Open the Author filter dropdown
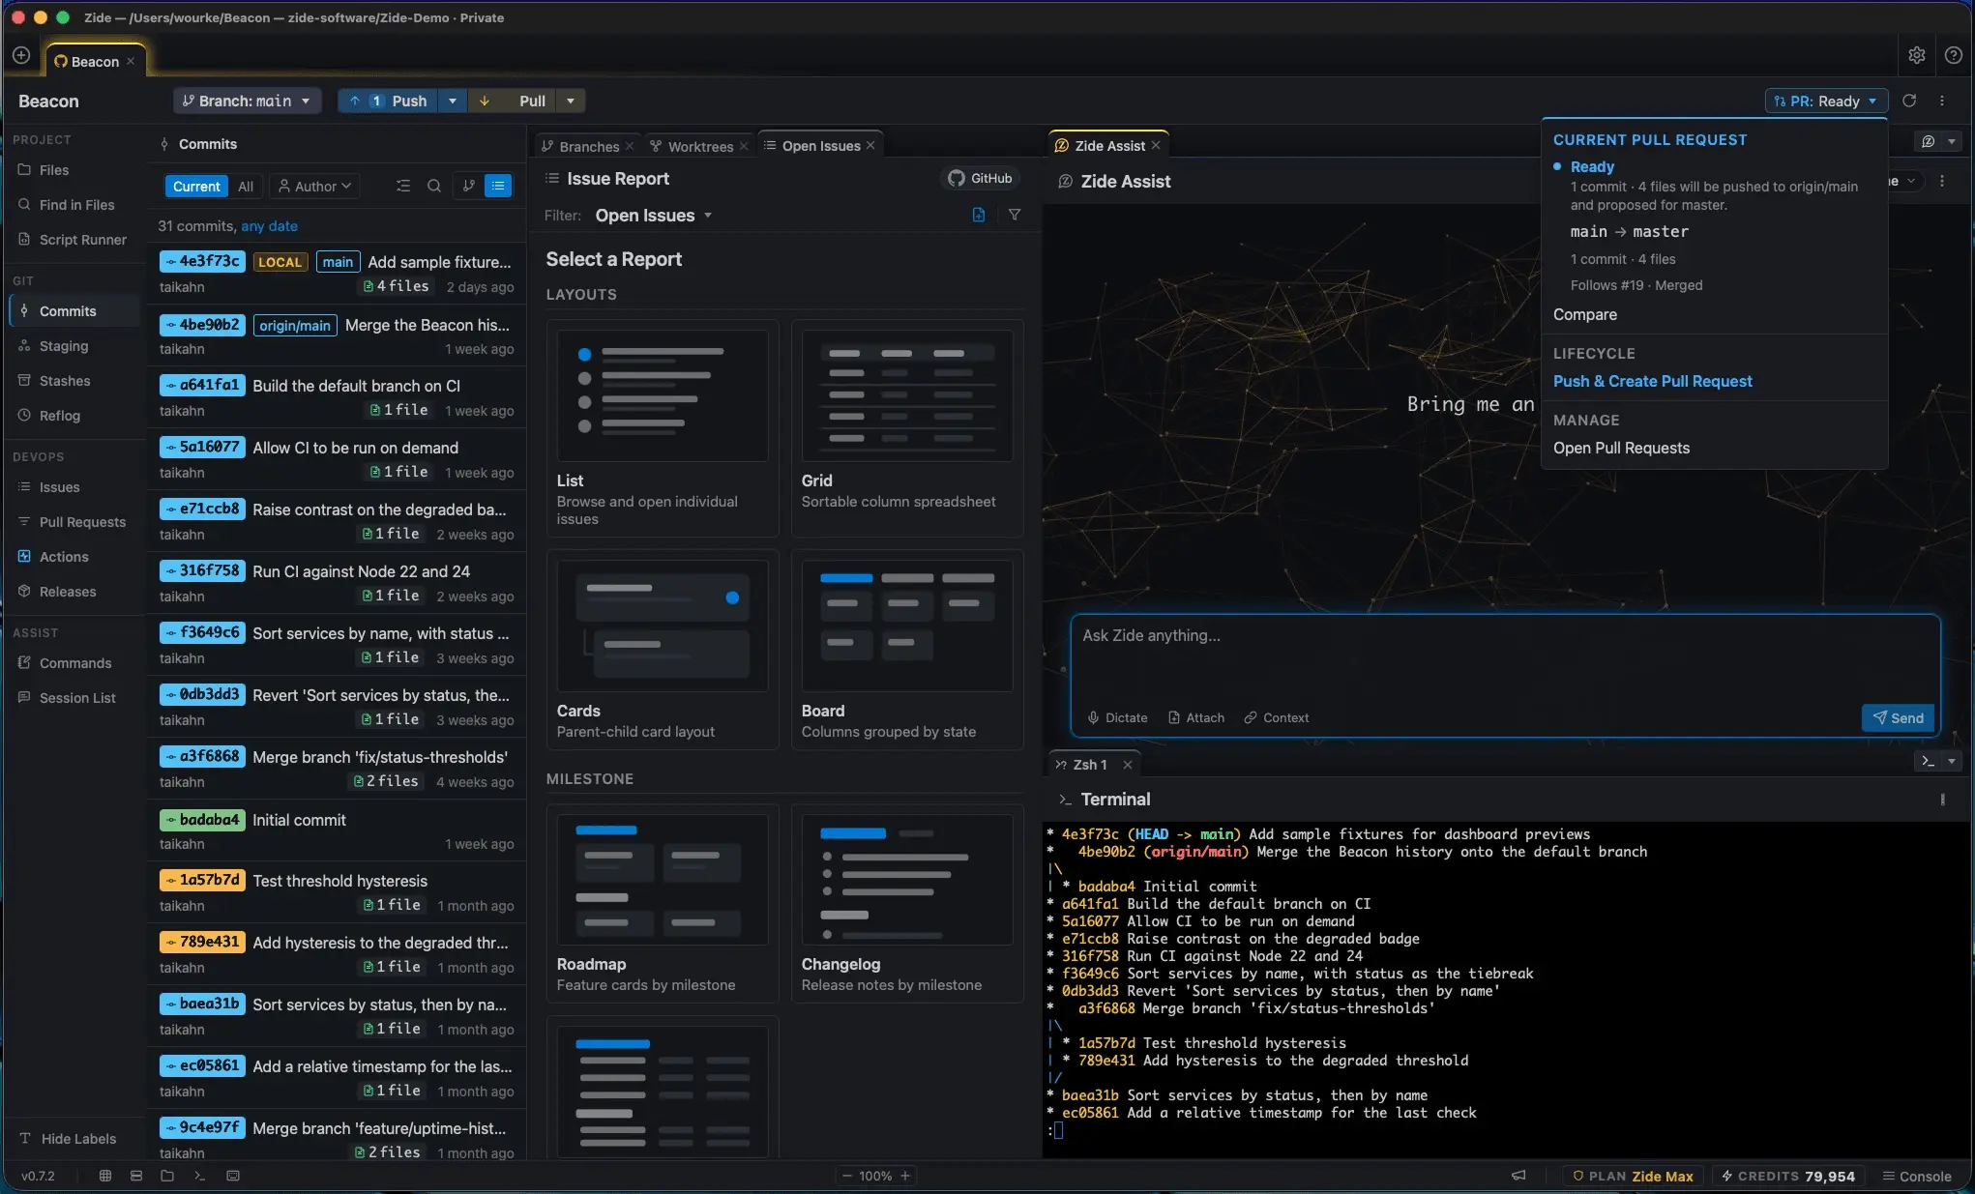 [314, 186]
